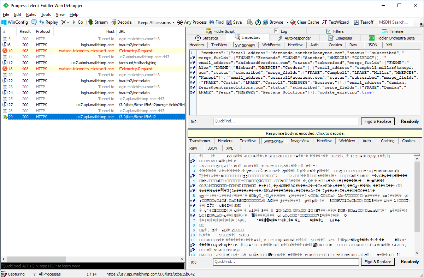Click the WinConfig toolbar icon
This screenshot has width=424, height=278.
coord(4,22)
